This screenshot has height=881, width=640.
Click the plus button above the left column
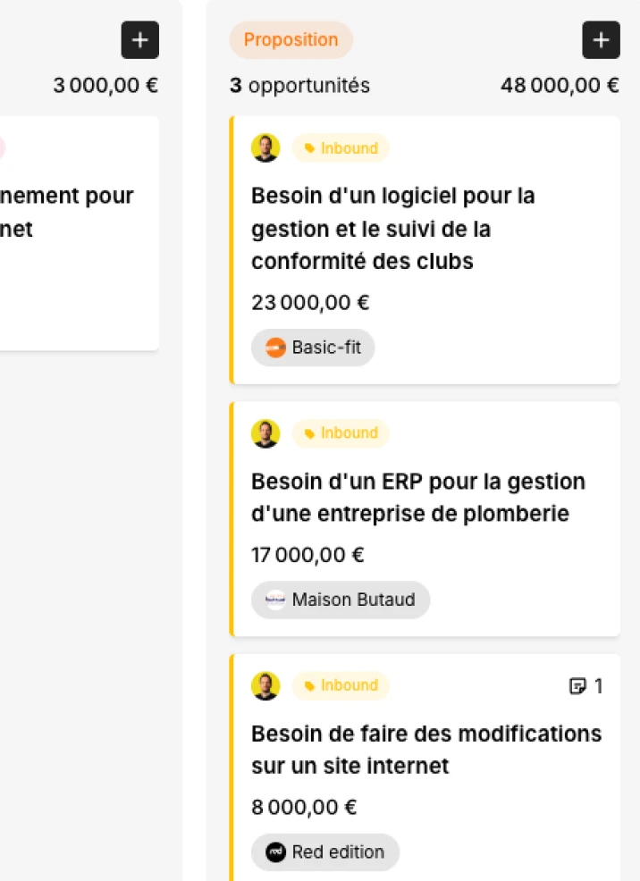[139, 39]
